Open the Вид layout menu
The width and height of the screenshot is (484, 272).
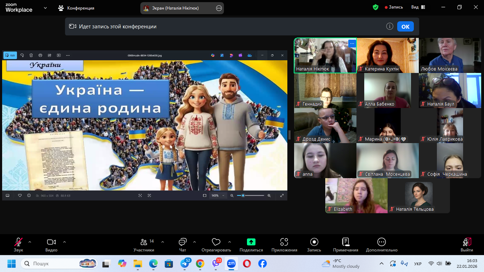(418, 7)
